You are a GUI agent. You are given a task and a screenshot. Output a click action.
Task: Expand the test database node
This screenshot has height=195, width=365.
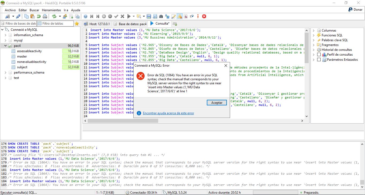click(5, 78)
